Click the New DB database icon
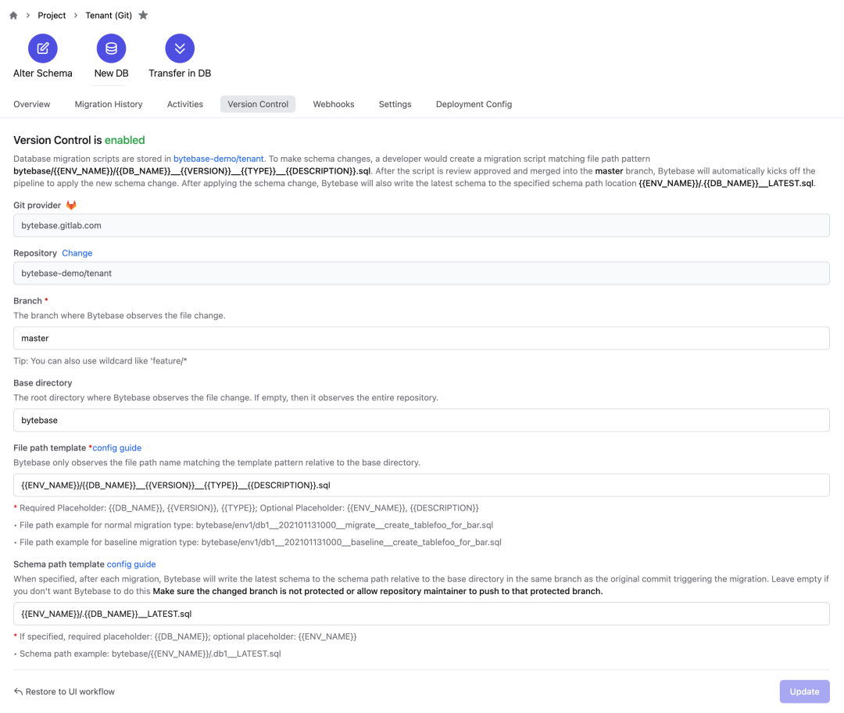The height and width of the screenshot is (713, 844). [x=112, y=48]
